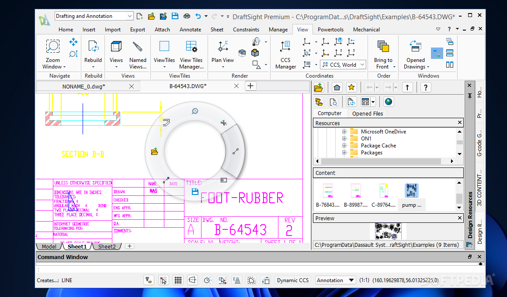Click the CCS World globe axis icon
The height and width of the screenshot is (297, 507).
click(x=338, y=41)
